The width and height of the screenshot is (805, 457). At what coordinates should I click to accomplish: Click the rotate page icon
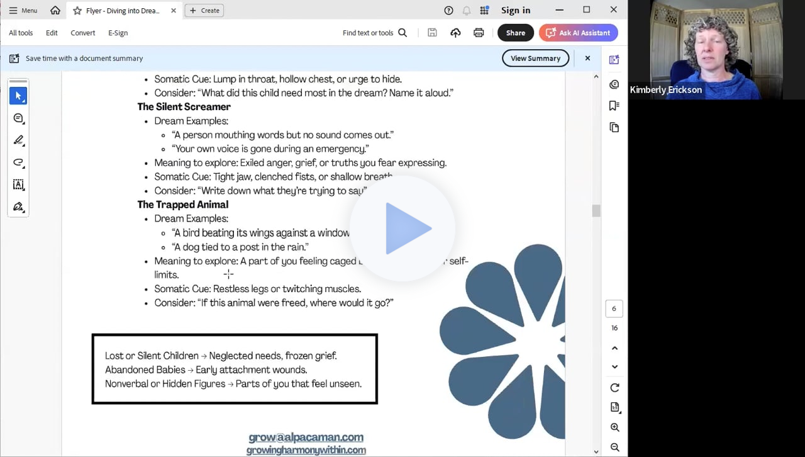coord(614,388)
